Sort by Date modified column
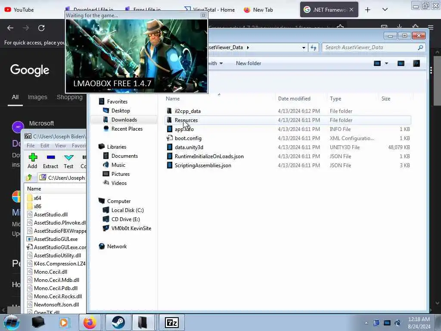Screen dimensions: 441x331 (x=294, y=99)
